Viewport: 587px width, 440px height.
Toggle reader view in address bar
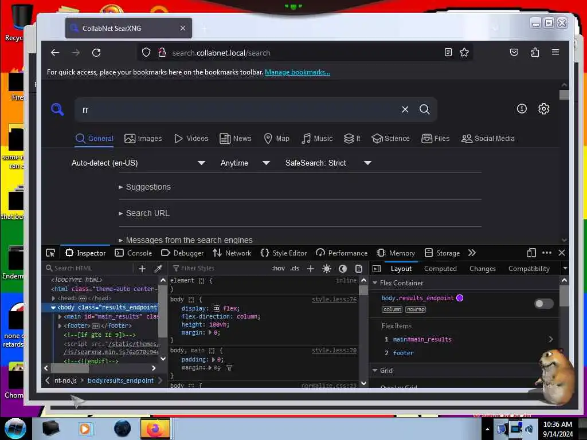pyautogui.click(x=448, y=52)
